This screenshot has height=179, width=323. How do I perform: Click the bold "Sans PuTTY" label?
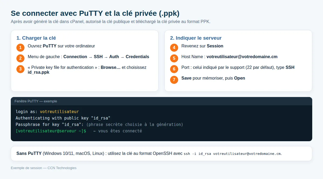(29, 154)
